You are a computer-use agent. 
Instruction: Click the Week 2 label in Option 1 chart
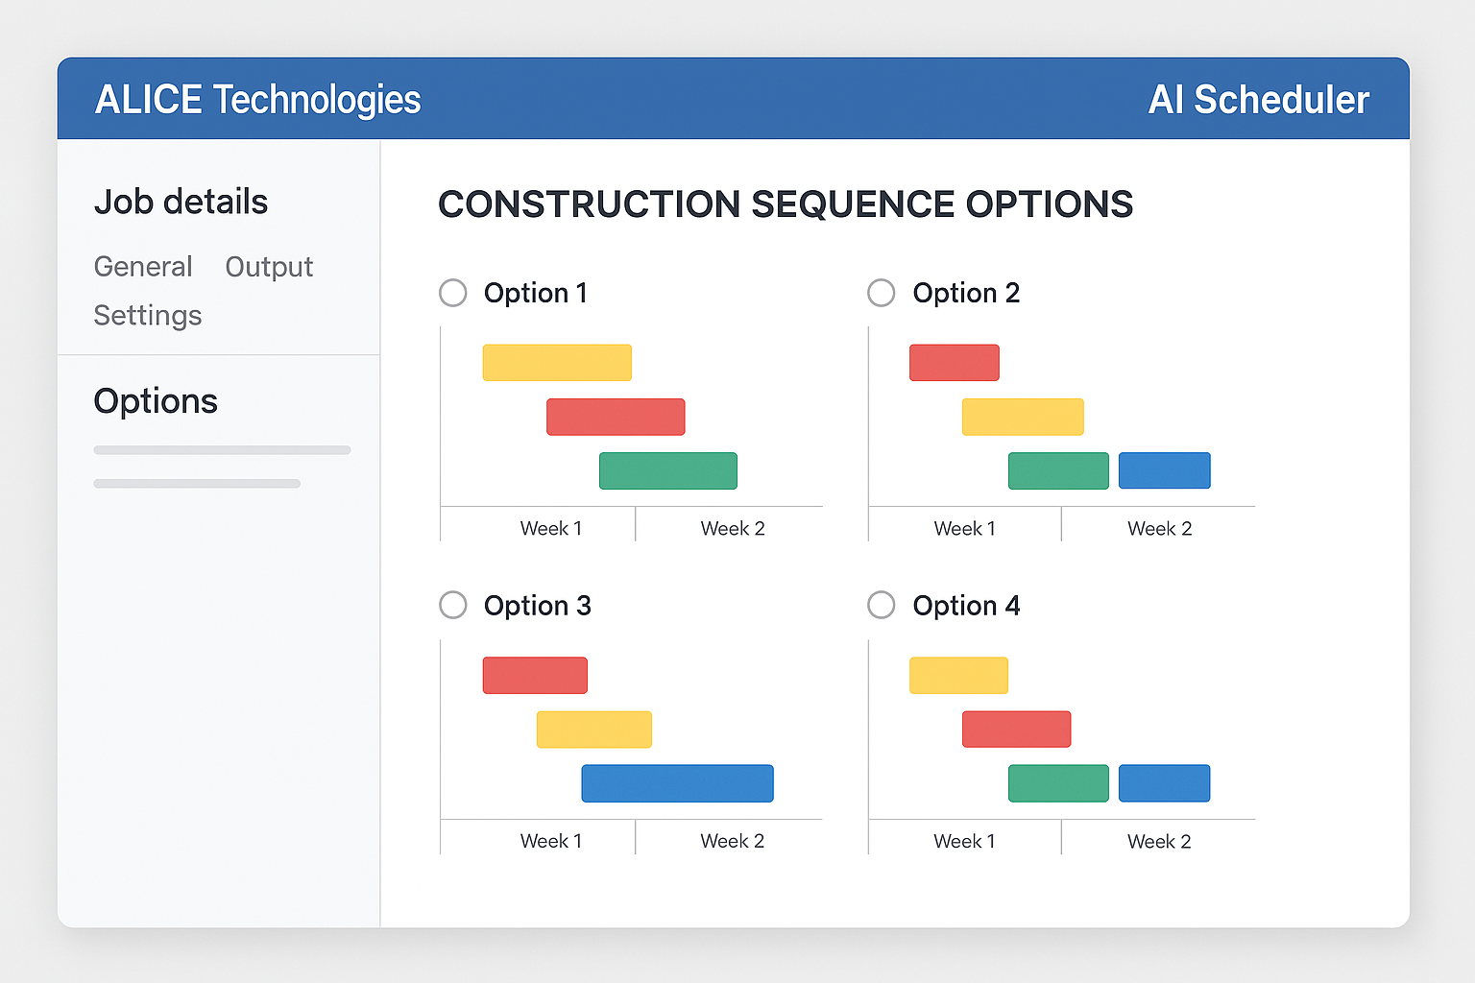pos(733,529)
